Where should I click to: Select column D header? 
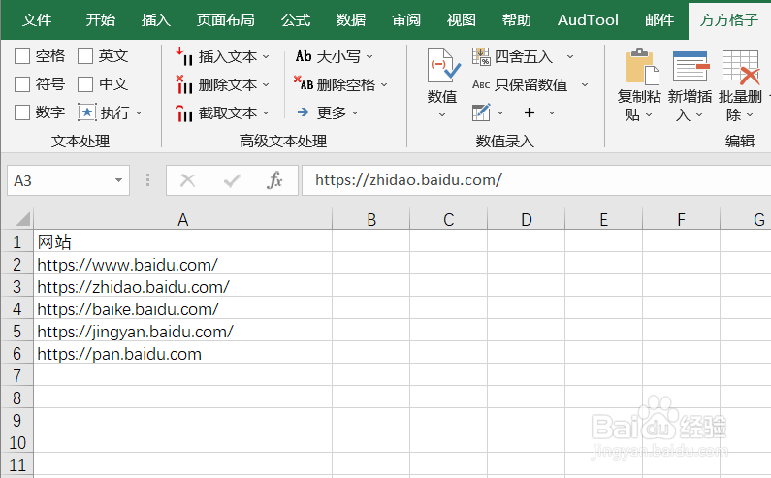point(527,219)
